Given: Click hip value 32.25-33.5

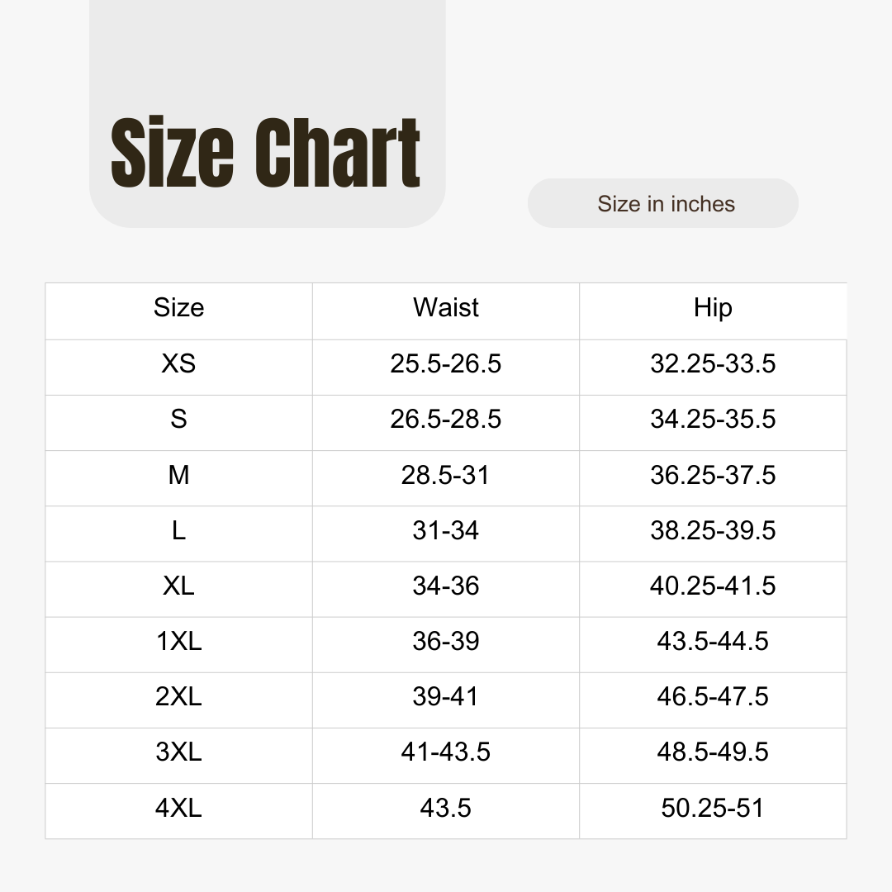Looking at the screenshot, I should 713,363.
